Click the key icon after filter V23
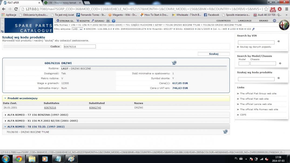Viewport: 290px width, 163px height. click(x=253, y=29)
